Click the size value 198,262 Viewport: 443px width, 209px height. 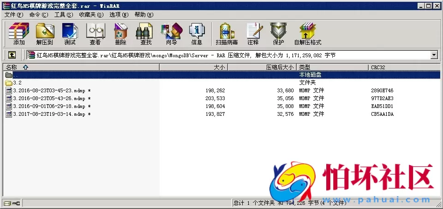(216, 91)
